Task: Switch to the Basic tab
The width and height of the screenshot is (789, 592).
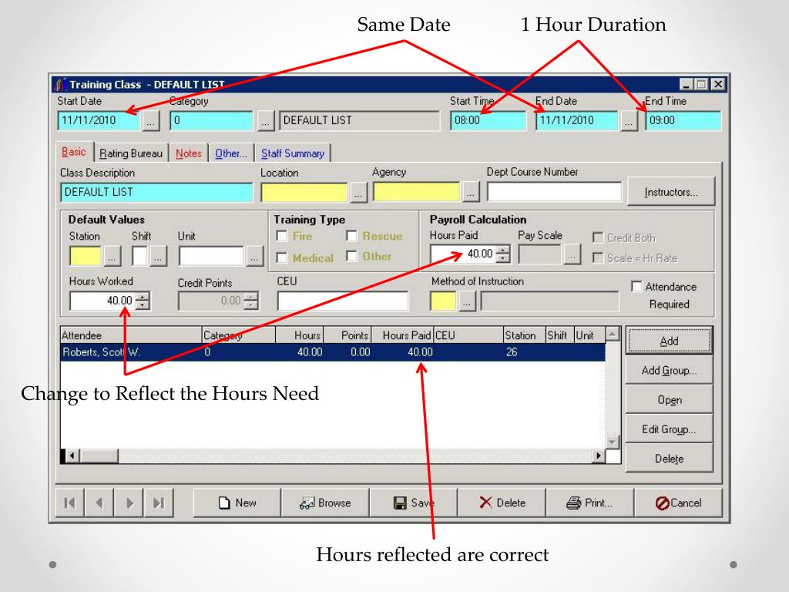Action: [x=74, y=152]
